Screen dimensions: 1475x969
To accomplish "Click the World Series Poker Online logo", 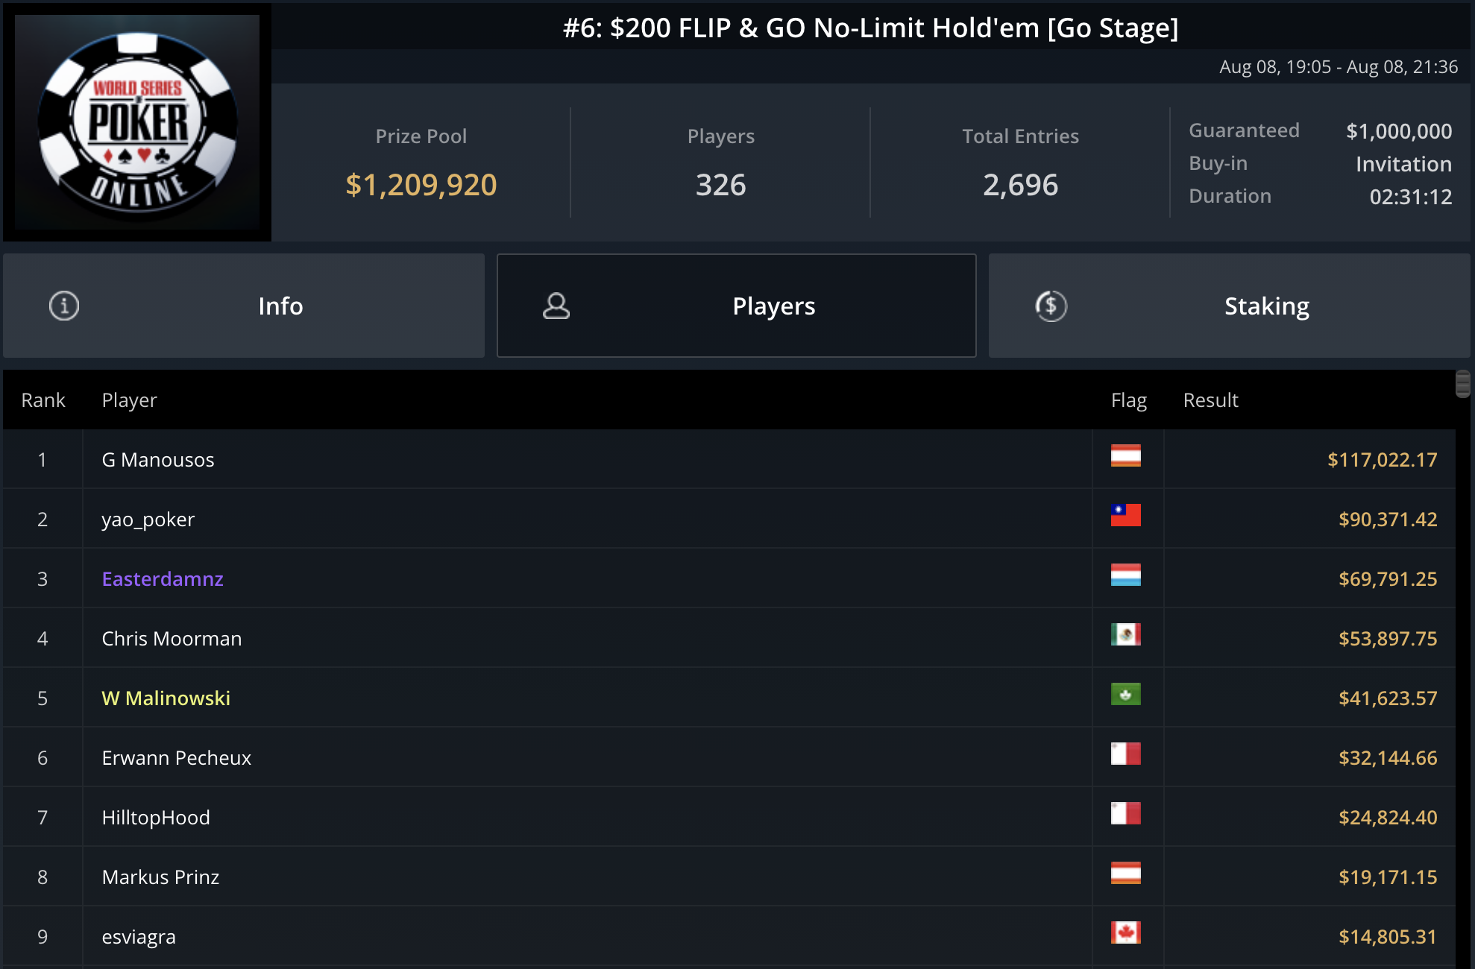I will pos(137,122).
